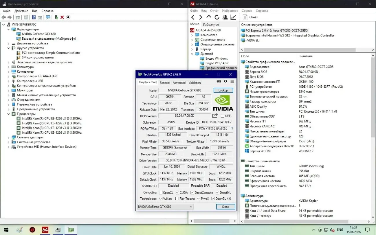Screen dimensions: 376x235
Task: Toggle the UEFI checkbox
Action: point(223,116)
